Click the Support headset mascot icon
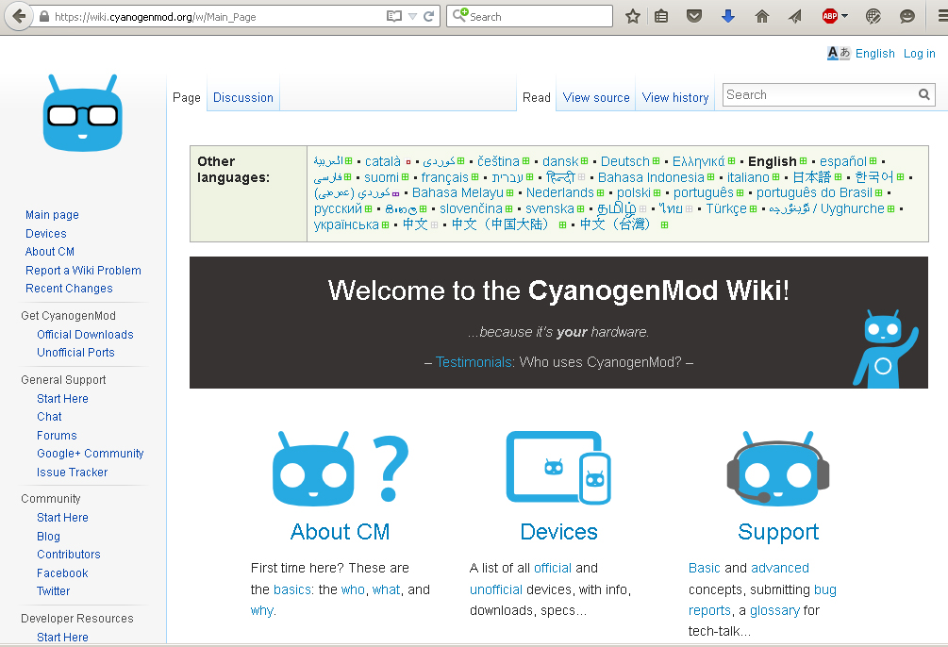This screenshot has height=647, width=948. click(x=778, y=469)
